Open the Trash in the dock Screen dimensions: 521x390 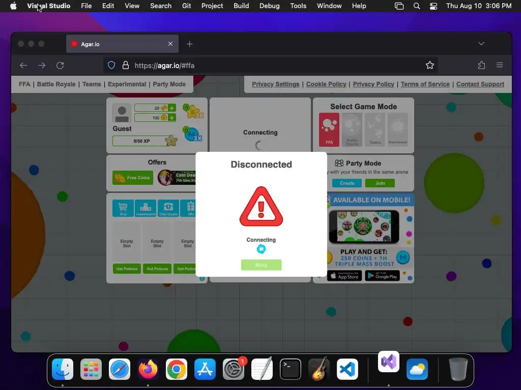coord(458,369)
